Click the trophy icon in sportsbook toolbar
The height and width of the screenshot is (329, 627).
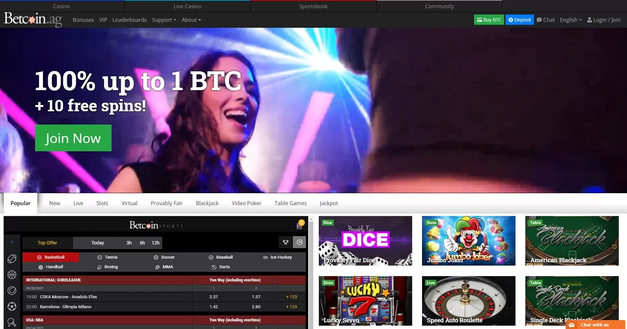(286, 243)
